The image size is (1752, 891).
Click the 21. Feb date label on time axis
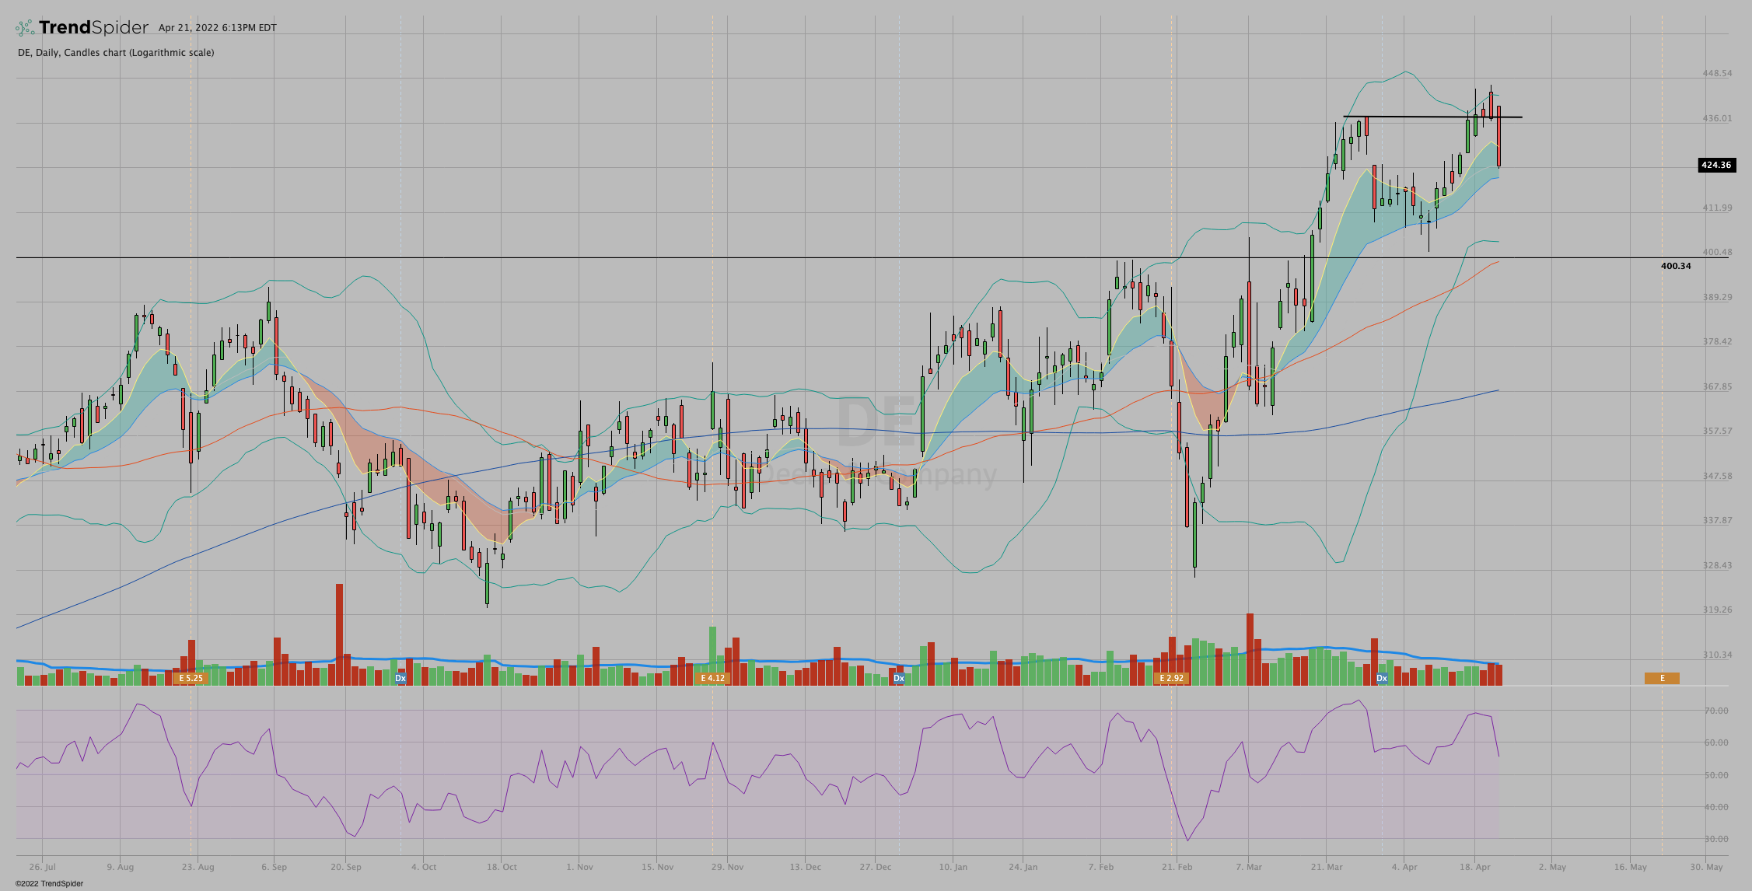[x=1177, y=867]
